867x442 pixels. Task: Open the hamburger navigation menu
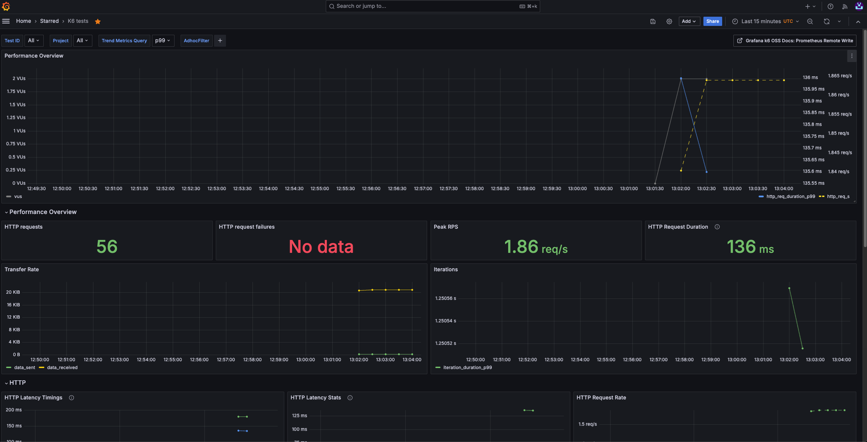click(6, 21)
